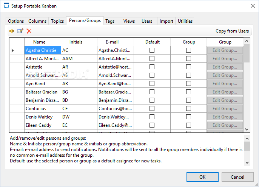This screenshot has height=187, width=259.
Task: Click the Edit person notepad icon
Action: click(x=20, y=31)
